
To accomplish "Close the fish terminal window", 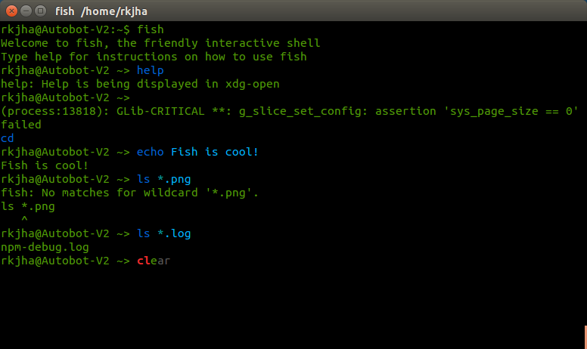I will (10, 11).
